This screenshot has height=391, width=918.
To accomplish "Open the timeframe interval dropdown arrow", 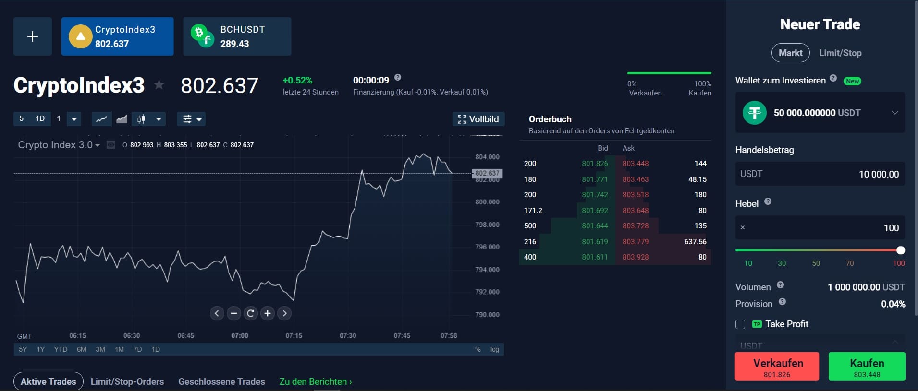I will point(74,119).
